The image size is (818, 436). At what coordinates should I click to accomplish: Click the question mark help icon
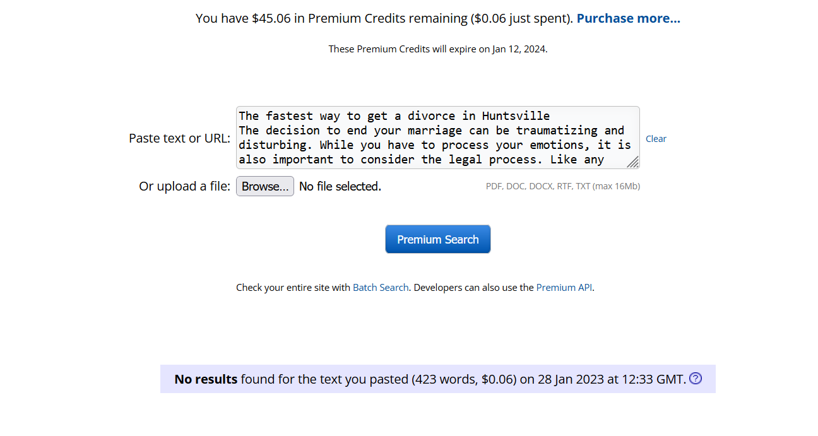695,379
